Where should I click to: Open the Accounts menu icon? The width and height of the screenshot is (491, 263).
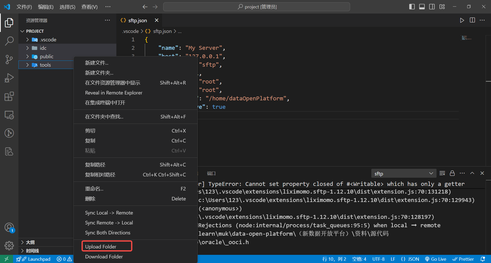[9, 227]
